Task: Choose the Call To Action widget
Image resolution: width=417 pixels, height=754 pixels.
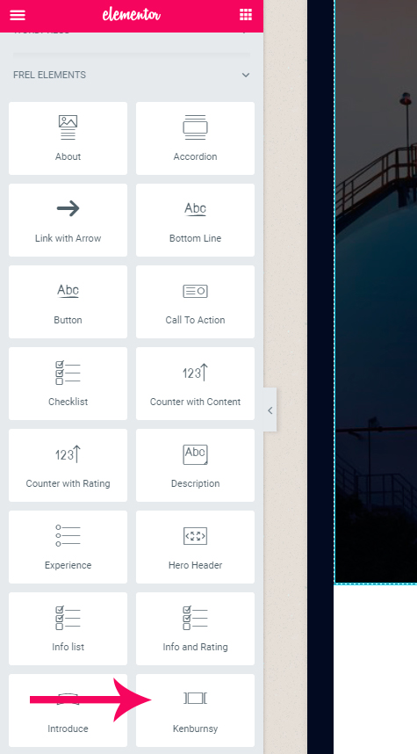Action: point(195,302)
